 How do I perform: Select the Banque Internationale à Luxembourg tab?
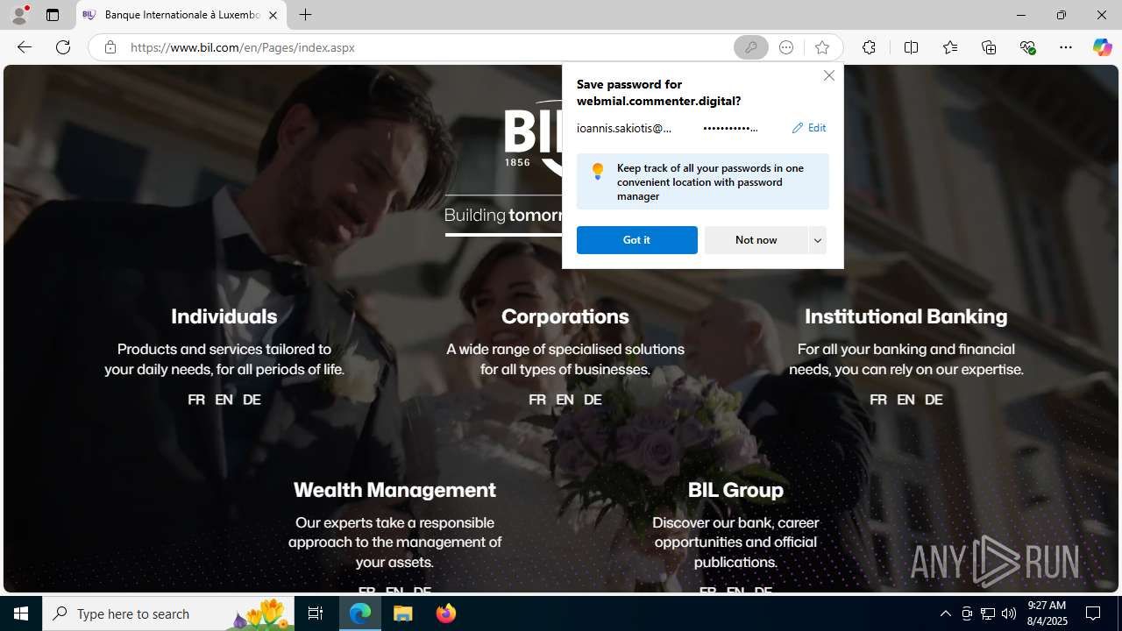coord(181,15)
